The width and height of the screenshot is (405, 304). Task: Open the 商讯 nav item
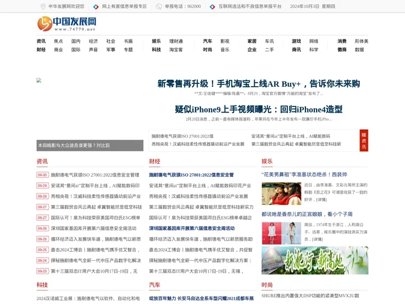[296, 50]
